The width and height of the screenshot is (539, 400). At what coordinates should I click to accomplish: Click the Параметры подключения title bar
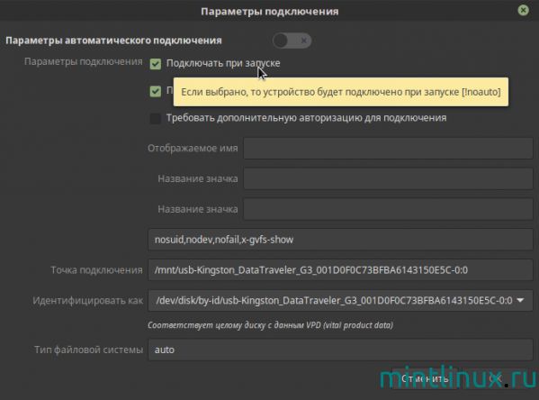[x=270, y=11]
